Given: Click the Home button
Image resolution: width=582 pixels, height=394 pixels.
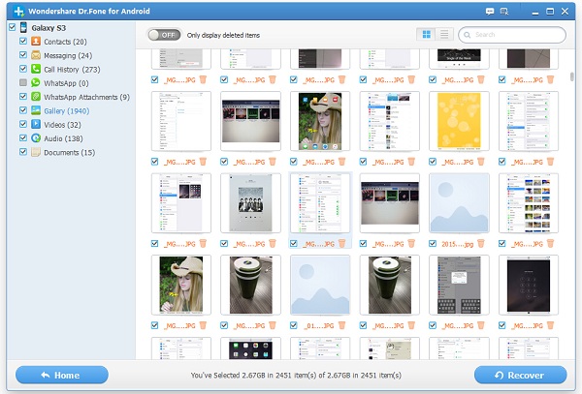Looking at the screenshot, I should coord(62,375).
